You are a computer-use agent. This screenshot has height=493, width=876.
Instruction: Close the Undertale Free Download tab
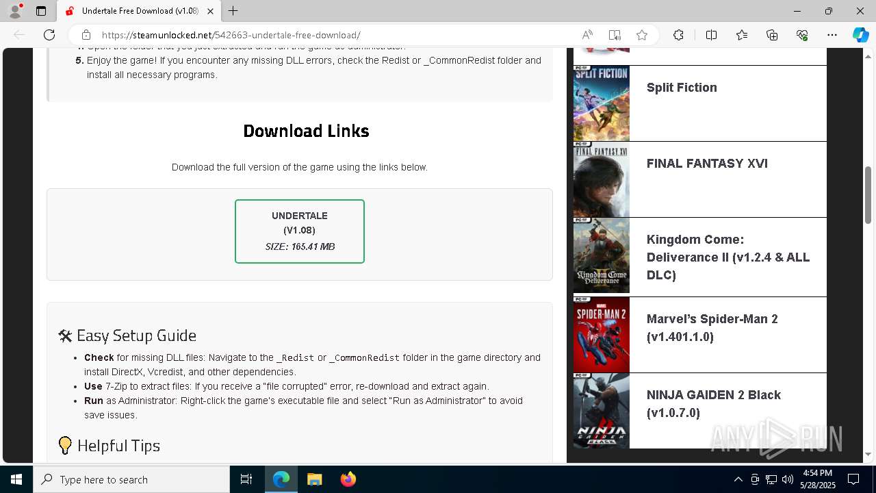click(x=211, y=11)
